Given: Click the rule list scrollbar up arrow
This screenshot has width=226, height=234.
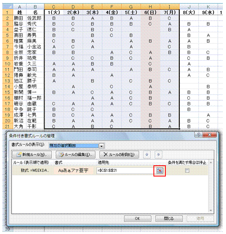Looking at the screenshot, I should [211, 163].
